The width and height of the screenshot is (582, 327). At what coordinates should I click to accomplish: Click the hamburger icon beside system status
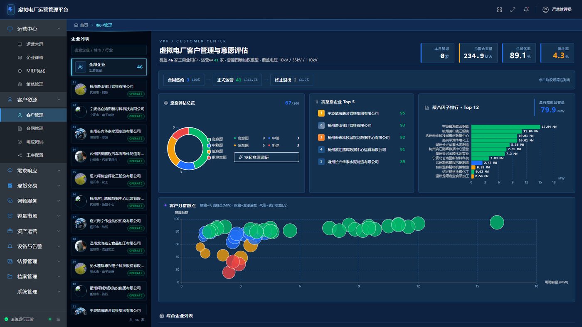coord(58,319)
